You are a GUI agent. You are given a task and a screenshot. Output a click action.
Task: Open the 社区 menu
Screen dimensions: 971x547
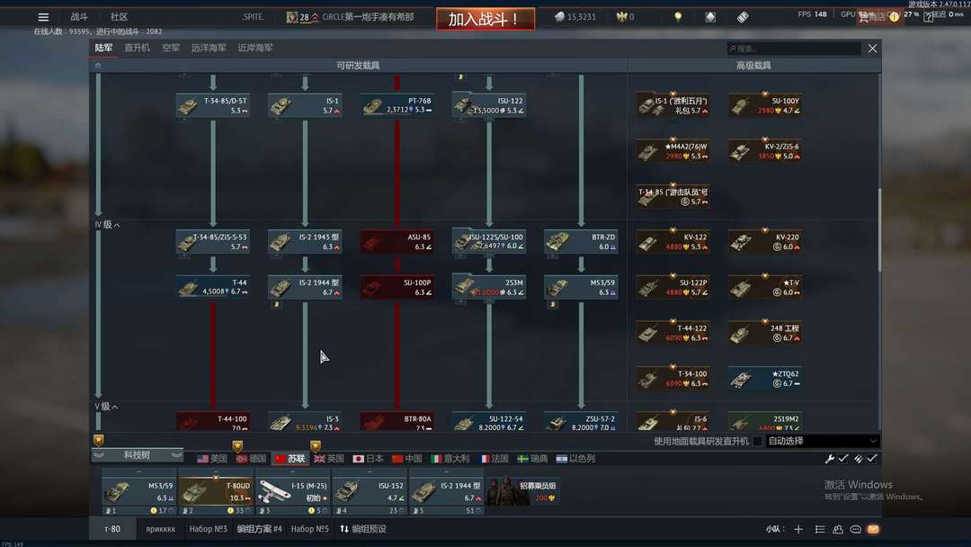point(119,17)
